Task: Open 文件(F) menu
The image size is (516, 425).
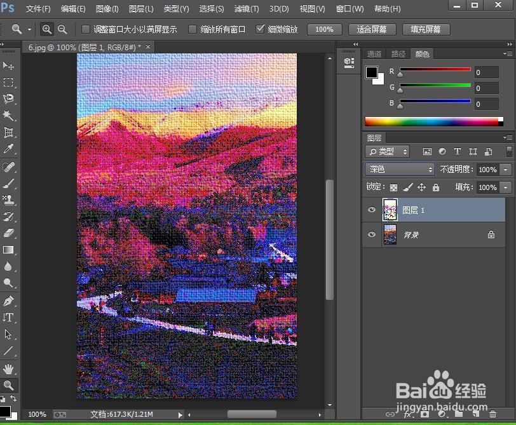Action: [38, 9]
